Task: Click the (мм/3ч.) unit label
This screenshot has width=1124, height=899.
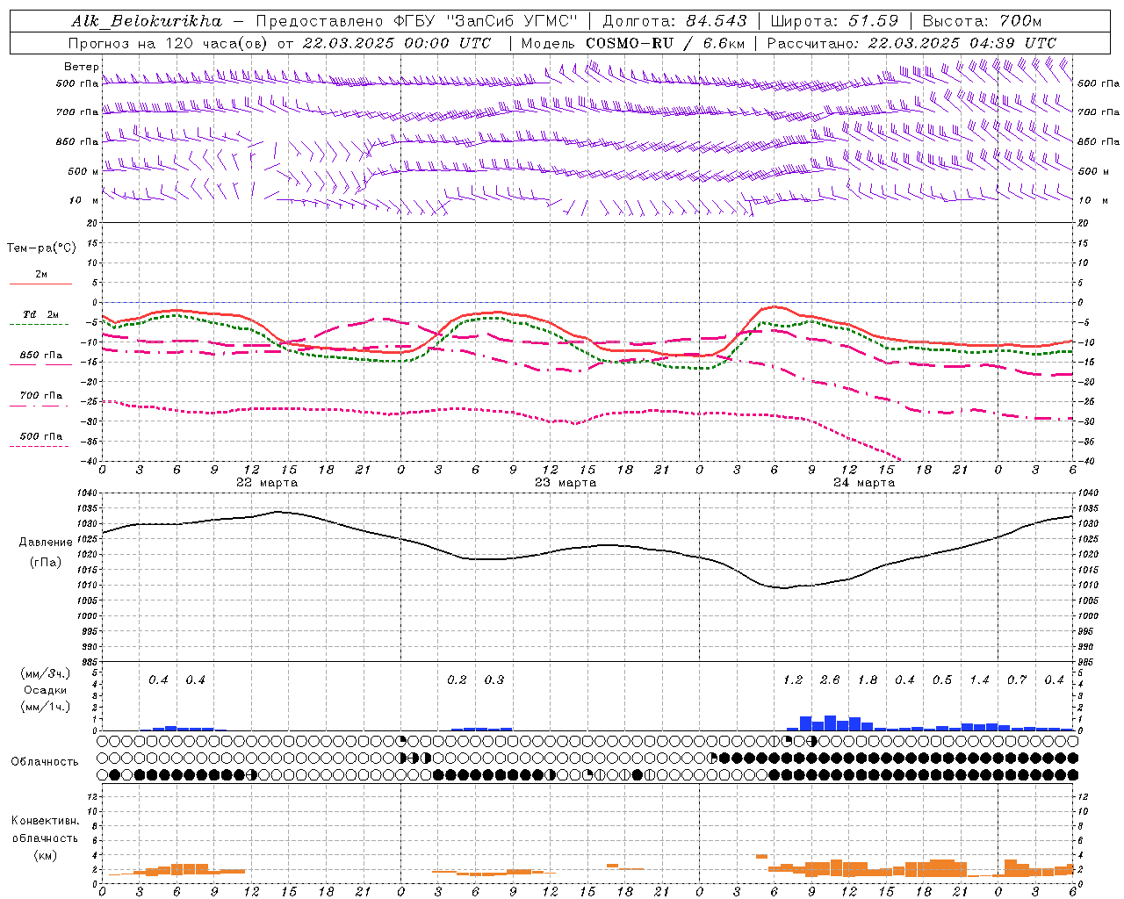Action: pos(46,674)
